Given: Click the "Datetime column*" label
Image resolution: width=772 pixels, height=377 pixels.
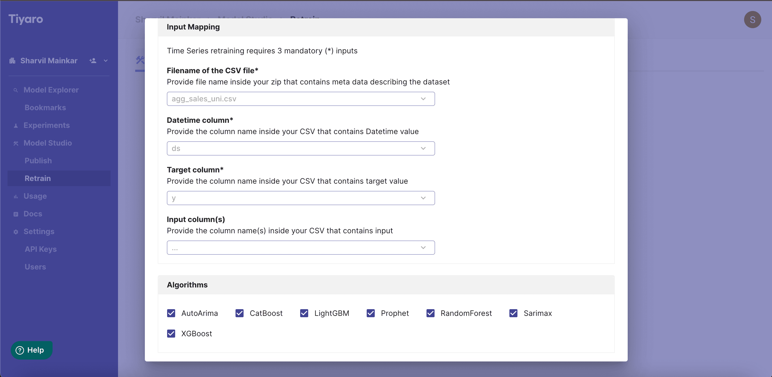Looking at the screenshot, I should point(200,120).
